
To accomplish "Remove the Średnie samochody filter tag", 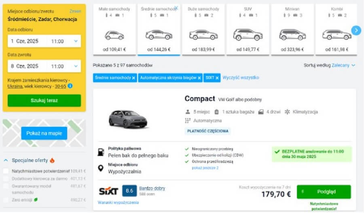I will (x=133, y=78).
